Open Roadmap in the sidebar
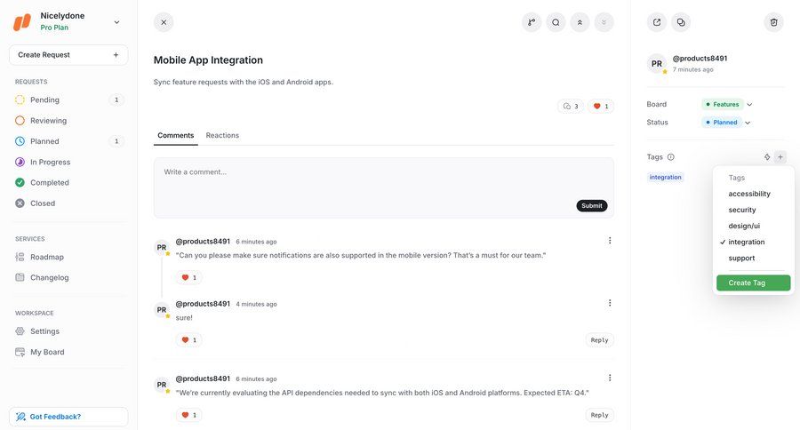Image resolution: width=800 pixels, height=430 pixels. pos(47,257)
